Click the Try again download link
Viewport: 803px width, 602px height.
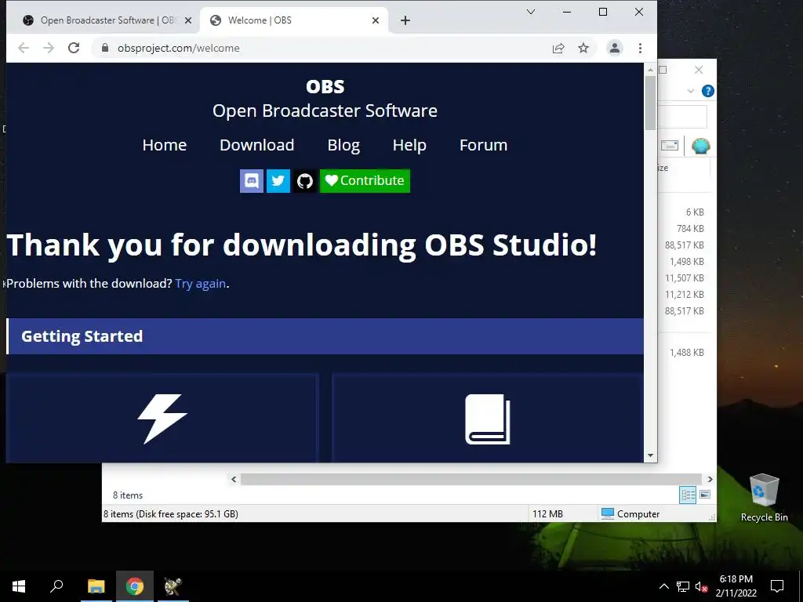click(x=200, y=284)
